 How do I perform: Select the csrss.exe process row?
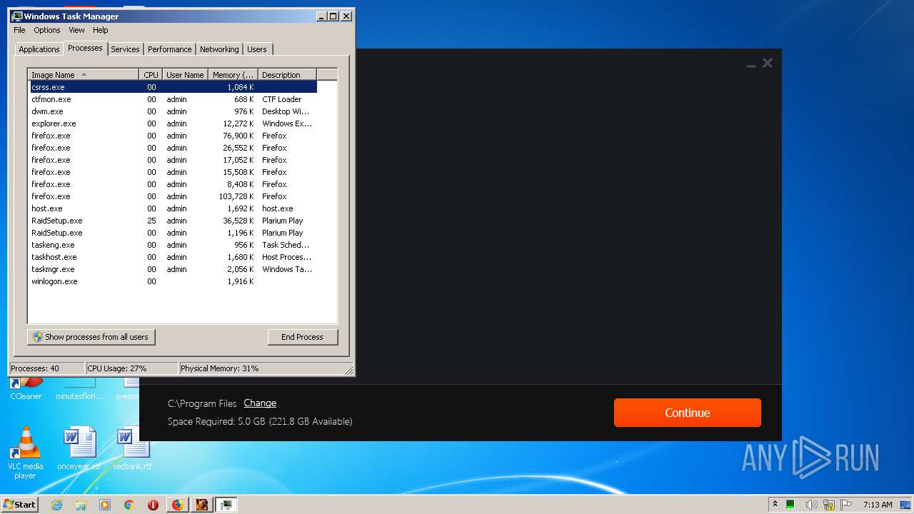click(172, 87)
